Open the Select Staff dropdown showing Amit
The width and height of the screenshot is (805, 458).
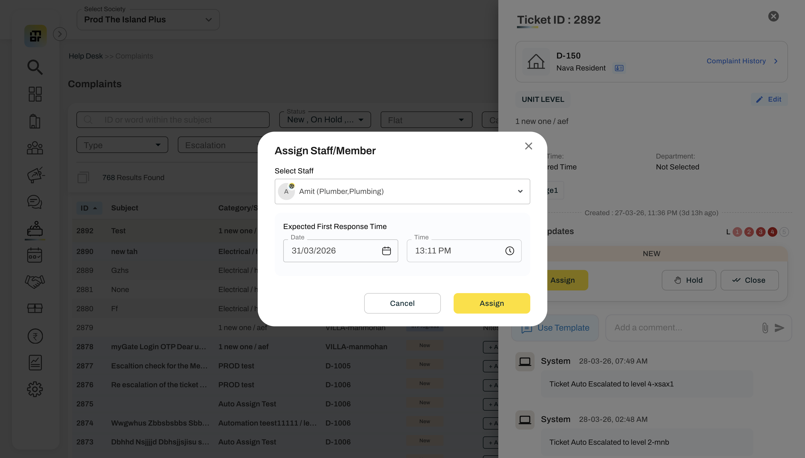(x=402, y=191)
